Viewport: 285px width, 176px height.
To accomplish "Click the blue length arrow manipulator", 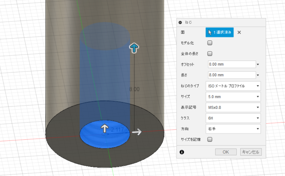I will tap(134, 48).
